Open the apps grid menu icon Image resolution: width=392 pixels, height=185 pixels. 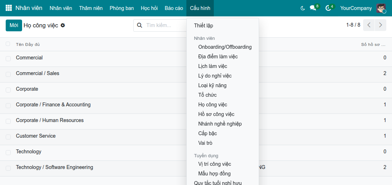[x=9, y=8]
